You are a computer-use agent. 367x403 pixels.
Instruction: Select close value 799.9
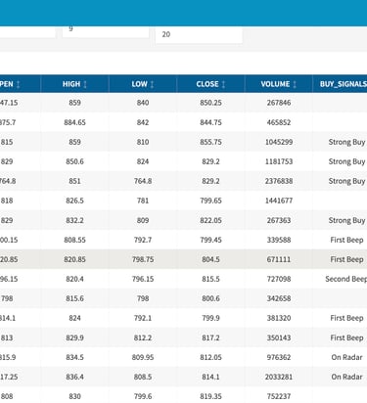point(210,318)
